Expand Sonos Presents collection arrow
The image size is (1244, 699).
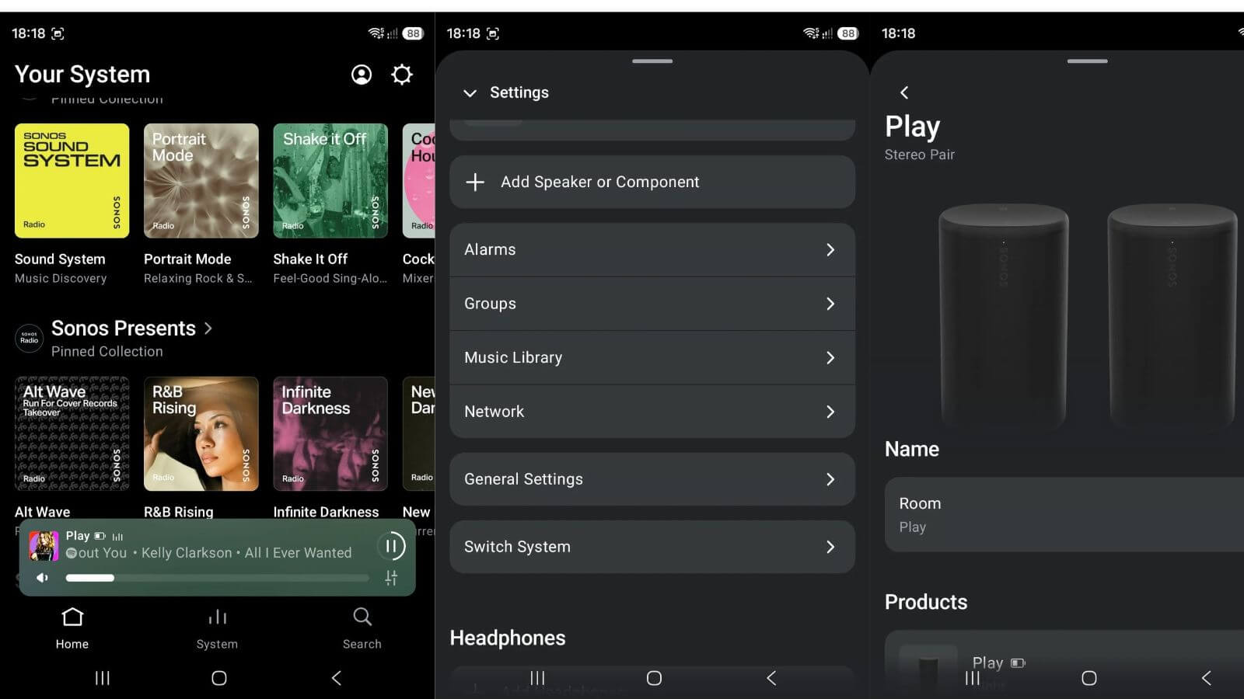(208, 329)
